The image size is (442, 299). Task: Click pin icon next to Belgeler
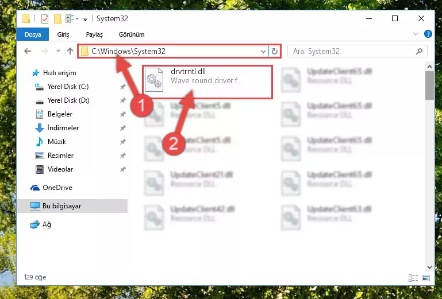pyautogui.click(x=122, y=114)
